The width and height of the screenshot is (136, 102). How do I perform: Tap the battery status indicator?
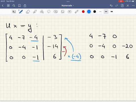134,1
